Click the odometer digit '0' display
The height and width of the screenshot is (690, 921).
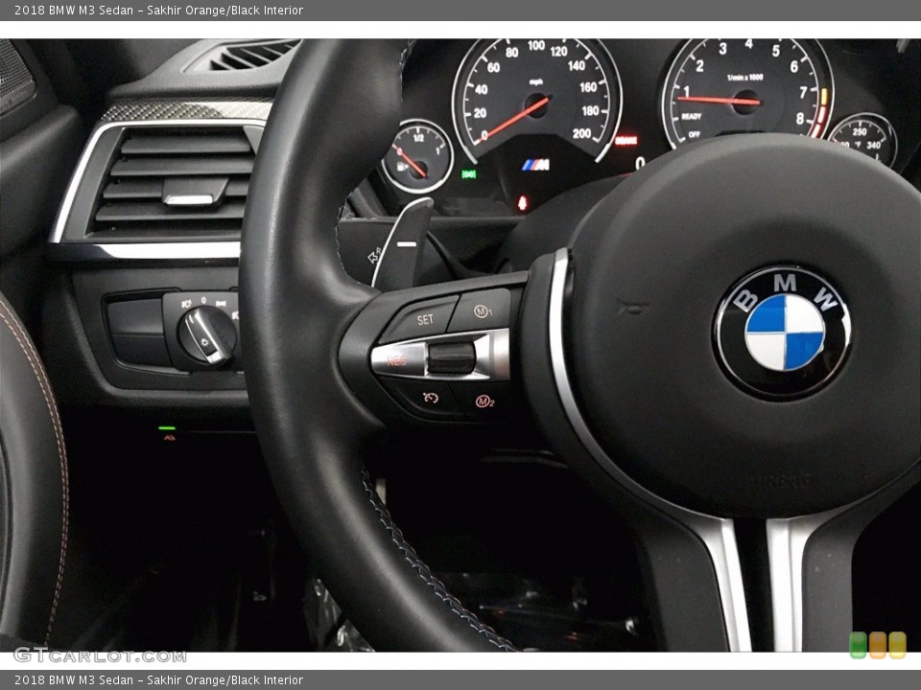pyautogui.click(x=640, y=163)
